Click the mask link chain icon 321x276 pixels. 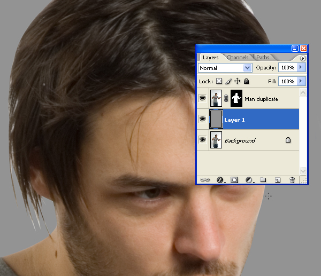226,98
